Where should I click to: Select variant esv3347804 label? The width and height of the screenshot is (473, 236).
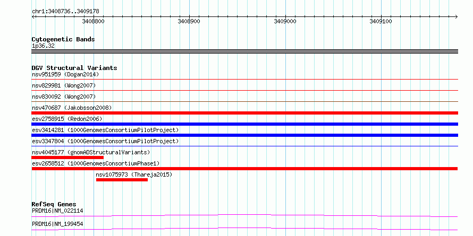[105, 141]
